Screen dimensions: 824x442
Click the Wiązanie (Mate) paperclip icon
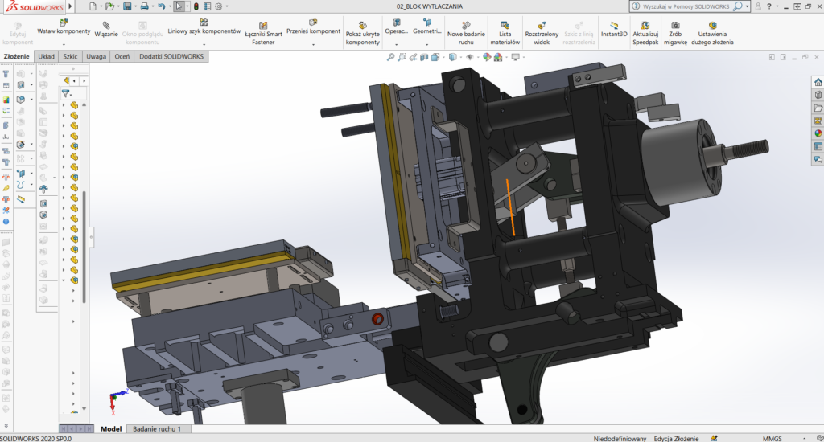click(x=106, y=24)
